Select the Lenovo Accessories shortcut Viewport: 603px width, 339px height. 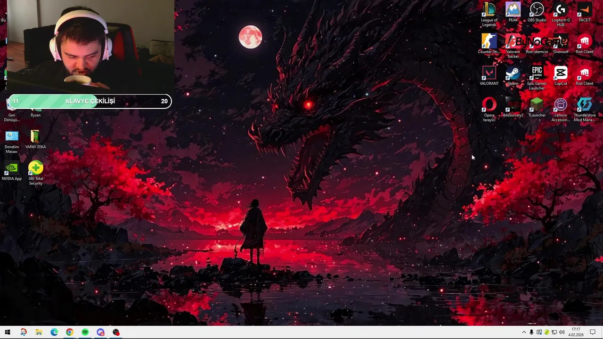click(x=561, y=109)
